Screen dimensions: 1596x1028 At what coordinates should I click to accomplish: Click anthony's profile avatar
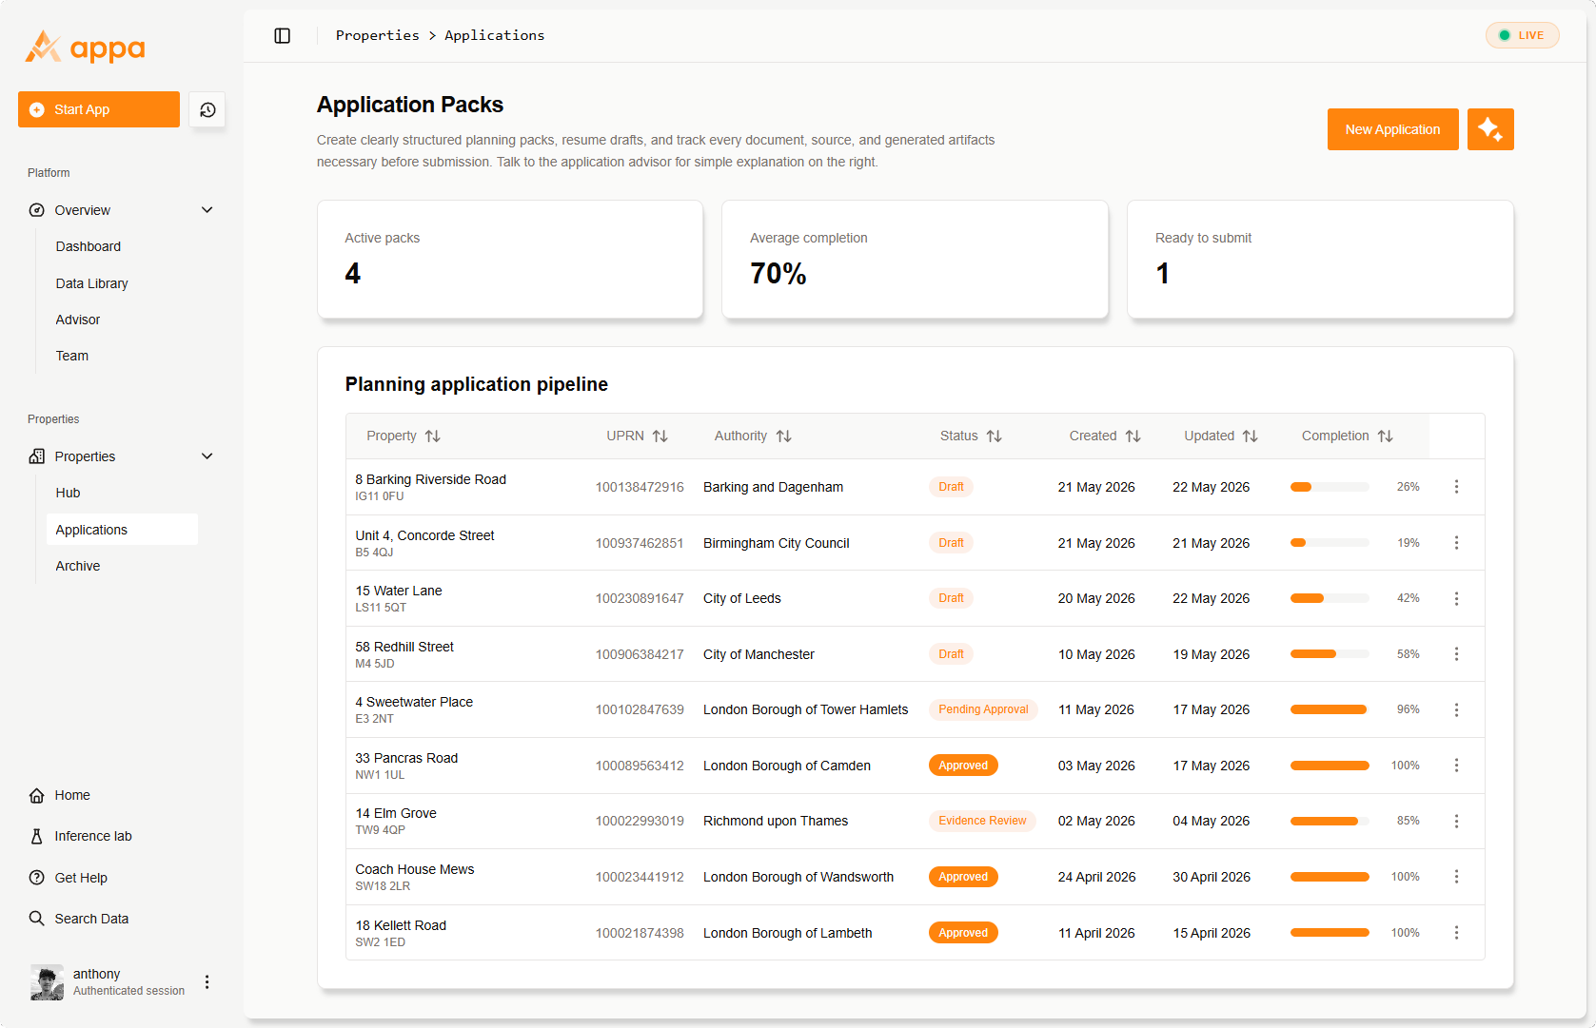click(x=47, y=982)
